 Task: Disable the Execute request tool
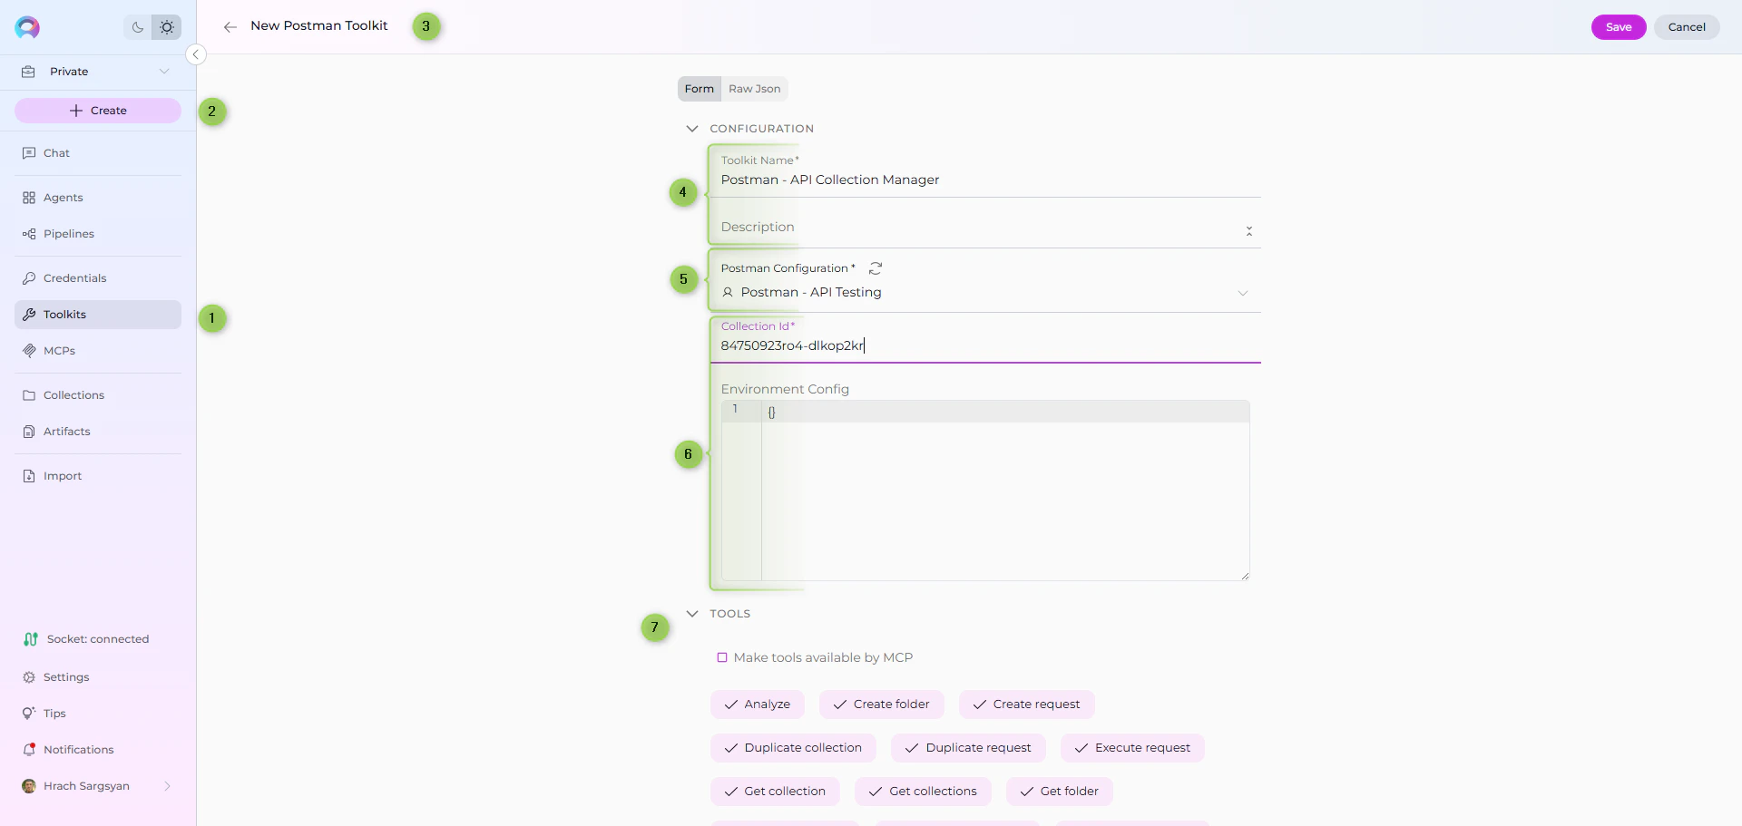click(1131, 748)
